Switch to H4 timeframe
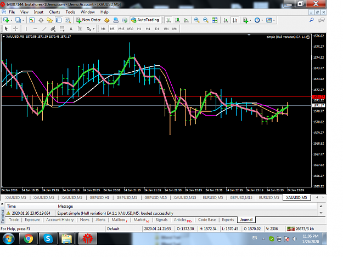The image size is (343, 257). click(148, 29)
